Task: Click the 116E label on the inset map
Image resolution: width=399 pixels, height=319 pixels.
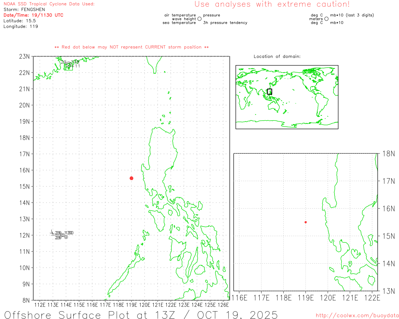Action: tap(239, 298)
